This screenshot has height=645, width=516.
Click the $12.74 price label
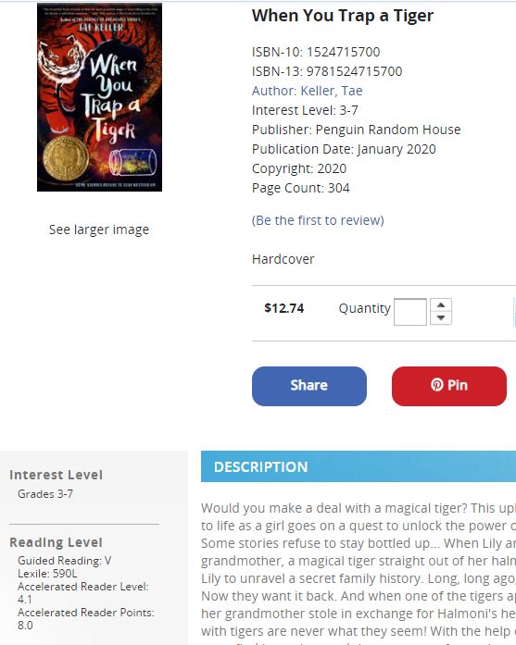pos(284,308)
